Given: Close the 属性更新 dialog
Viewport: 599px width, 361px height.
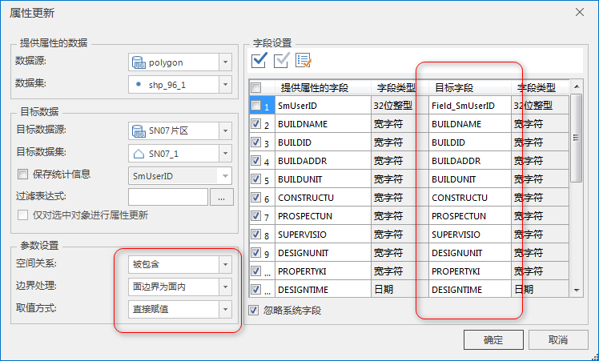Looking at the screenshot, I should pos(580,12).
